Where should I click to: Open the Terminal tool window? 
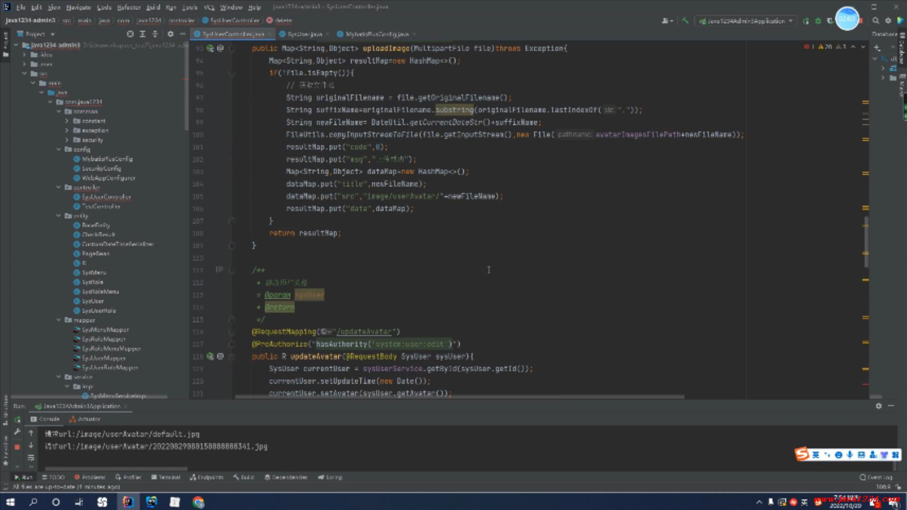pyautogui.click(x=166, y=477)
